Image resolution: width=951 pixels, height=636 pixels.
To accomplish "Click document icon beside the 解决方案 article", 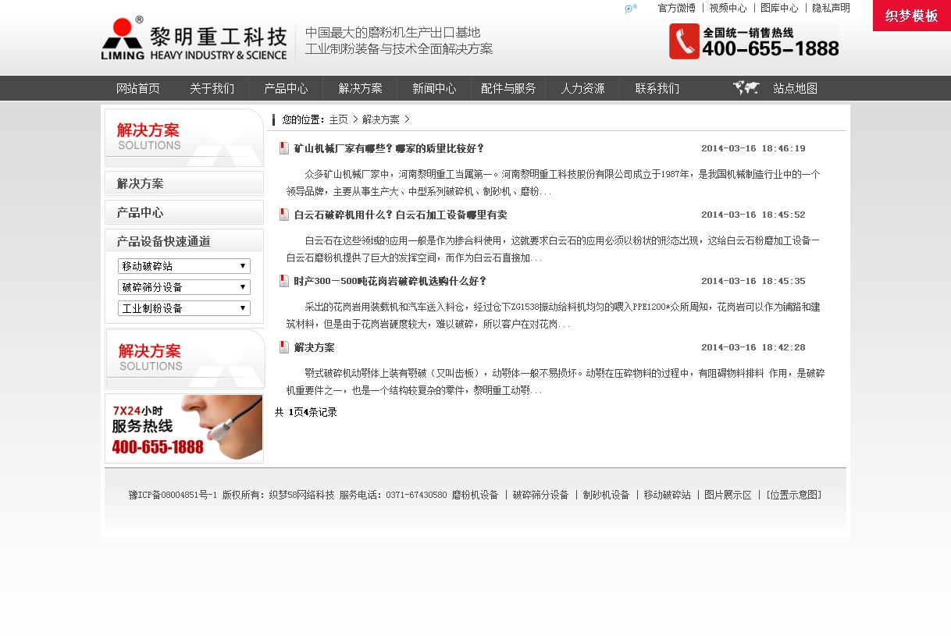I will [284, 347].
